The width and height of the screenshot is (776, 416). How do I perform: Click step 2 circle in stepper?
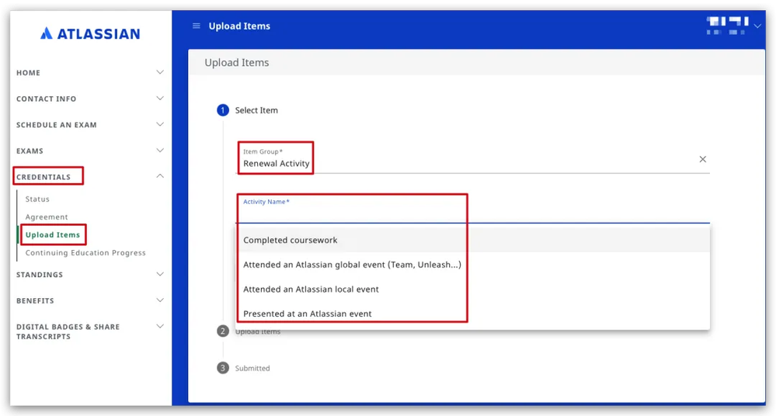(x=223, y=331)
